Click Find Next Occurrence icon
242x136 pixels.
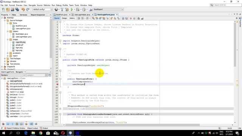pyautogui.click(x=100, y=19)
